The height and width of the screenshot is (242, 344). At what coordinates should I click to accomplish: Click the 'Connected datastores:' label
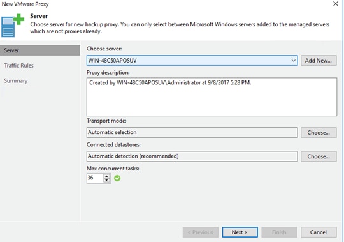(x=113, y=145)
